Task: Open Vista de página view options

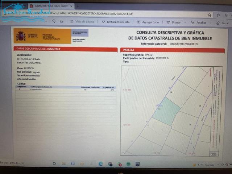Action: (82, 22)
